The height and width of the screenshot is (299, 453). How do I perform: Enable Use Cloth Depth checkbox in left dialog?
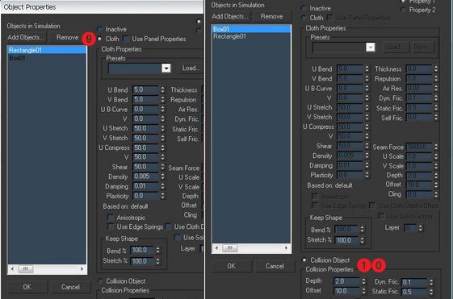(168, 226)
